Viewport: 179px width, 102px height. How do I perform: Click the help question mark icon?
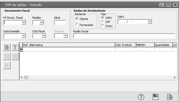[141, 97]
